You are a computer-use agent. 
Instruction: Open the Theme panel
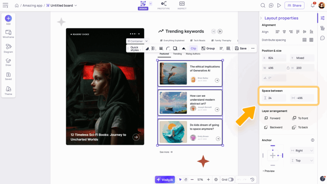click(x=8, y=90)
